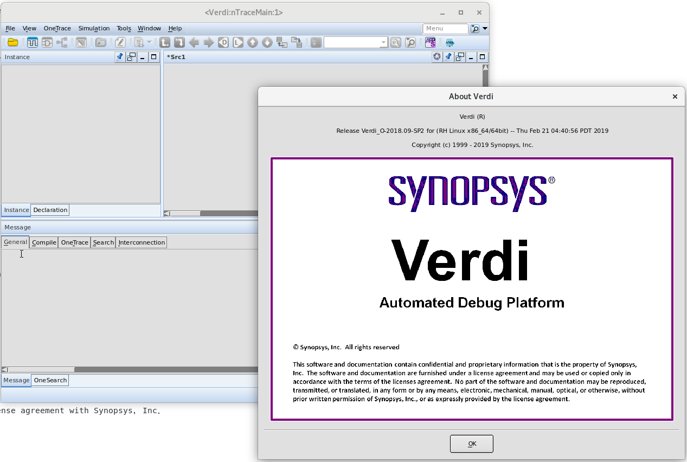
Task: Maximize the Instance panel
Action: [154, 57]
